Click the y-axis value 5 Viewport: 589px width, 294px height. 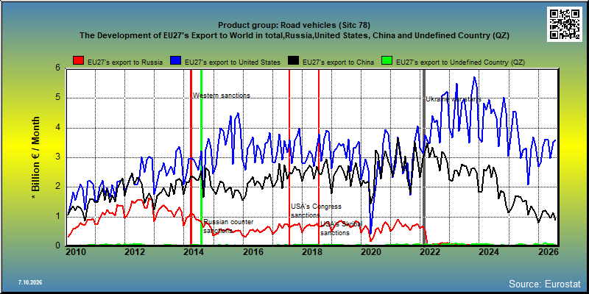(x=58, y=98)
